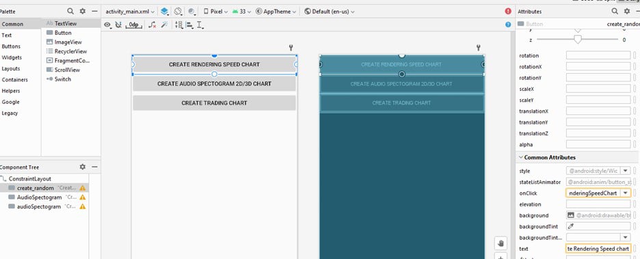Open the backgroundTintMode dropdown arrow
Screen dimensions: 640x259
626,237
